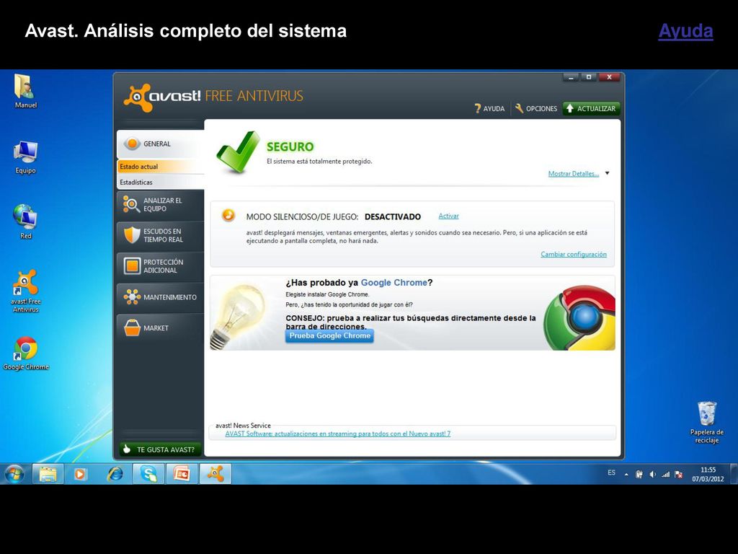Viewport: 738px width, 554px height.
Task: Open the Red network desktop icon
Action: [x=25, y=222]
